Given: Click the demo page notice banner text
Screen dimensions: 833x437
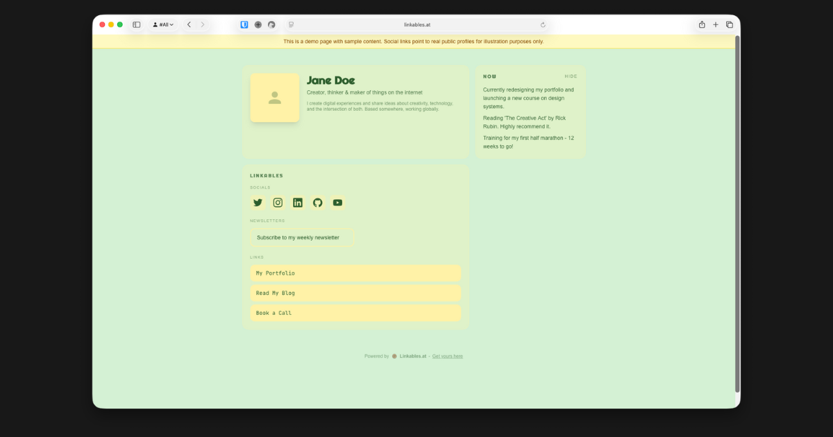Looking at the screenshot, I should click(x=414, y=42).
